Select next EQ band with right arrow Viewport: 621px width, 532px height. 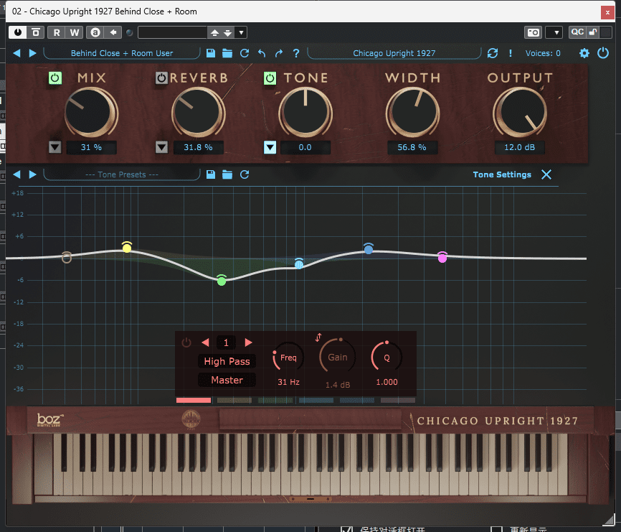[x=248, y=342]
